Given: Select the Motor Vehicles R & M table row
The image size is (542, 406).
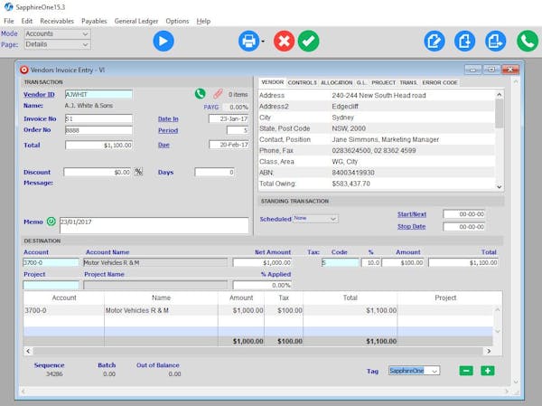Looking at the screenshot, I should [257, 310].
